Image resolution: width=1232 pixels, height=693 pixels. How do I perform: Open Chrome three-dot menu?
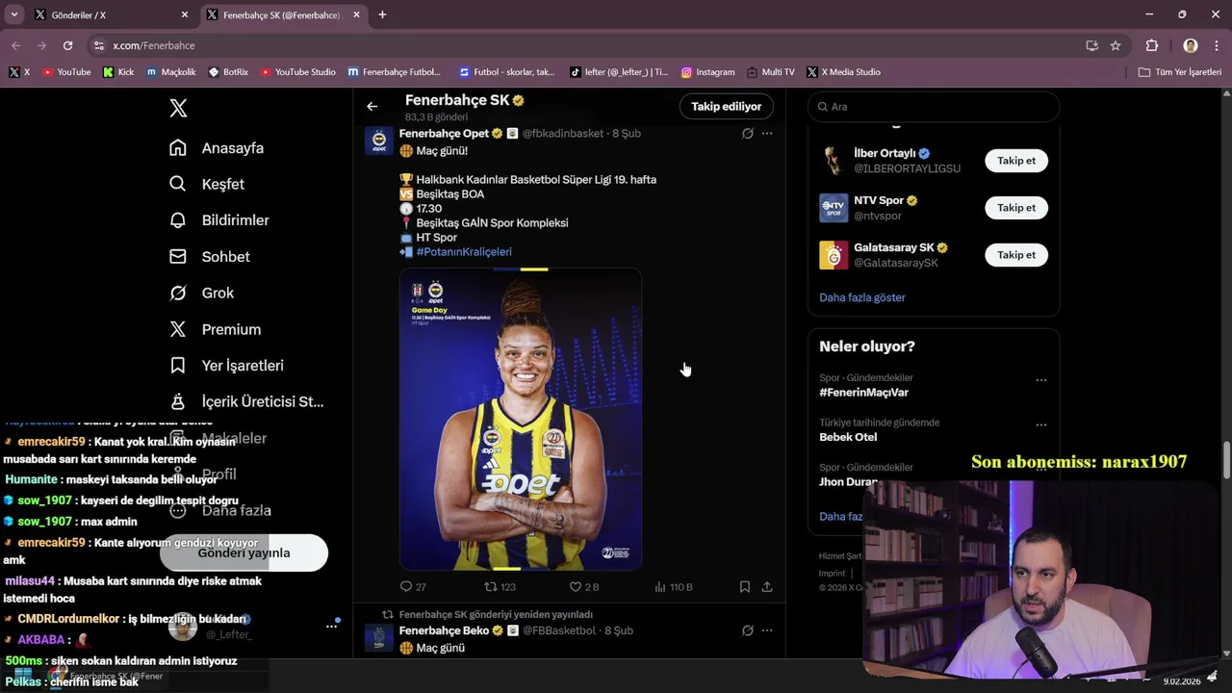coord(1216,45)
